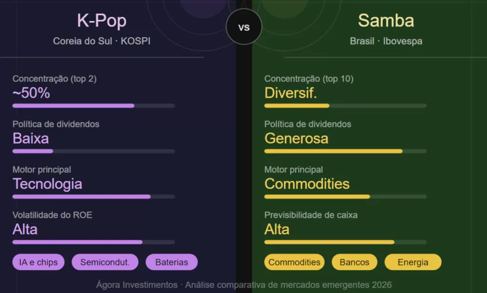Click the Commodities motor principal bar

click(x=345, y=197)
